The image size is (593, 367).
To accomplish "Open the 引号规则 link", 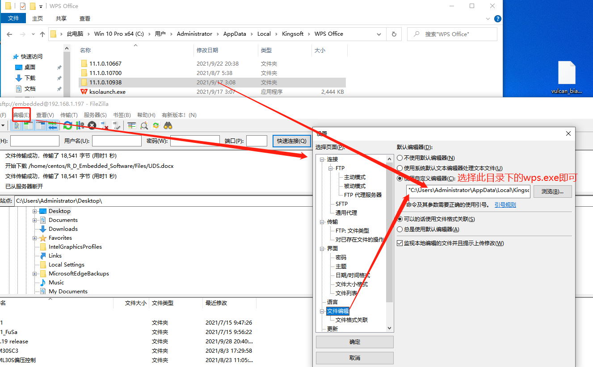I will tap(505, 205).
